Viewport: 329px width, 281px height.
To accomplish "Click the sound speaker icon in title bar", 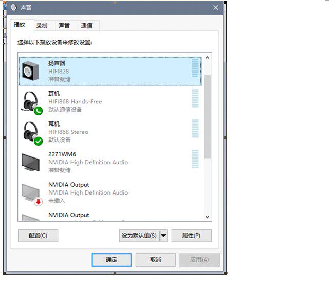I will 14,8.
